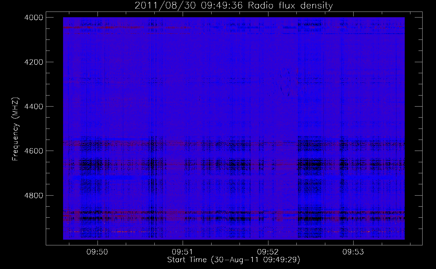The width and height of the screenshot is (436, 269).
Task: Click the 'Start Time (30-Aug-11 09:49:29)' label
Action: coord(234,260)
